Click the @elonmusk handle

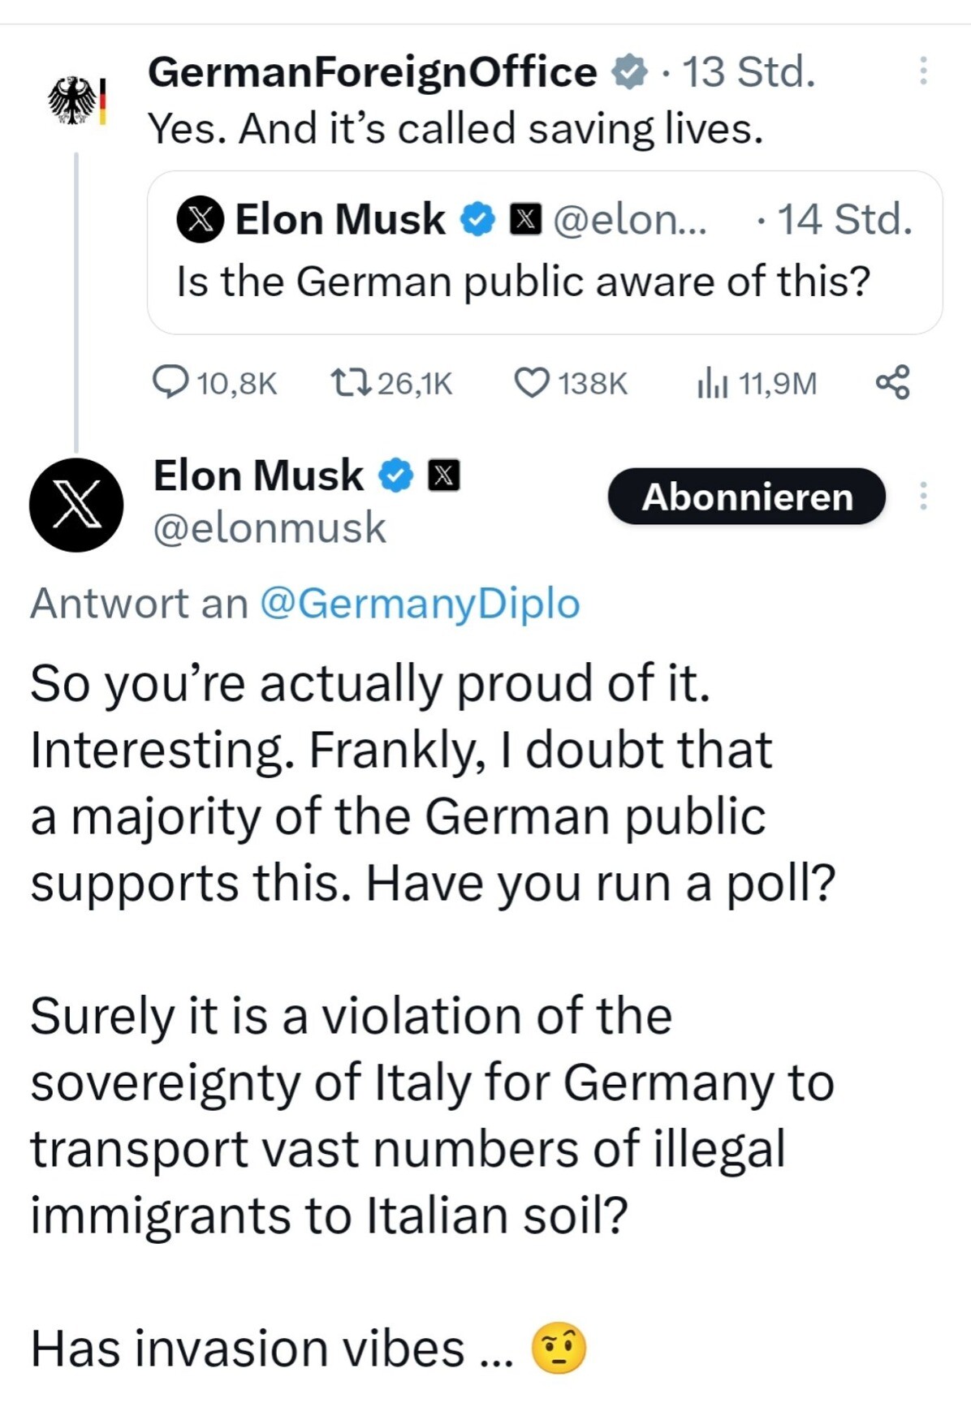coord(270,528)
